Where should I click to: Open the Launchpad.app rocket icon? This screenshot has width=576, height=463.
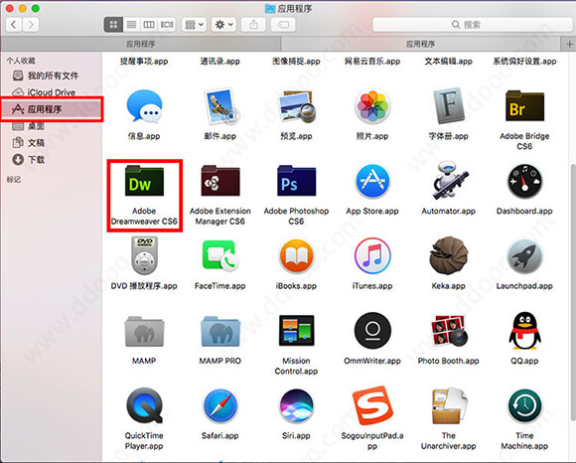pyautogui.click(x=524, y=256)
